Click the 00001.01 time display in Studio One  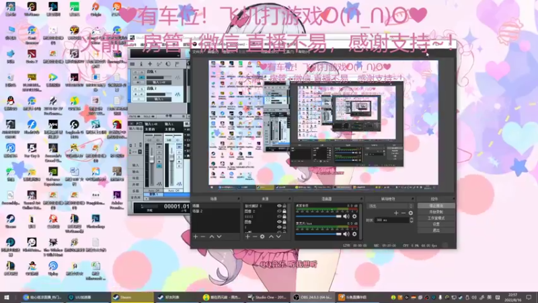(176, 207)
